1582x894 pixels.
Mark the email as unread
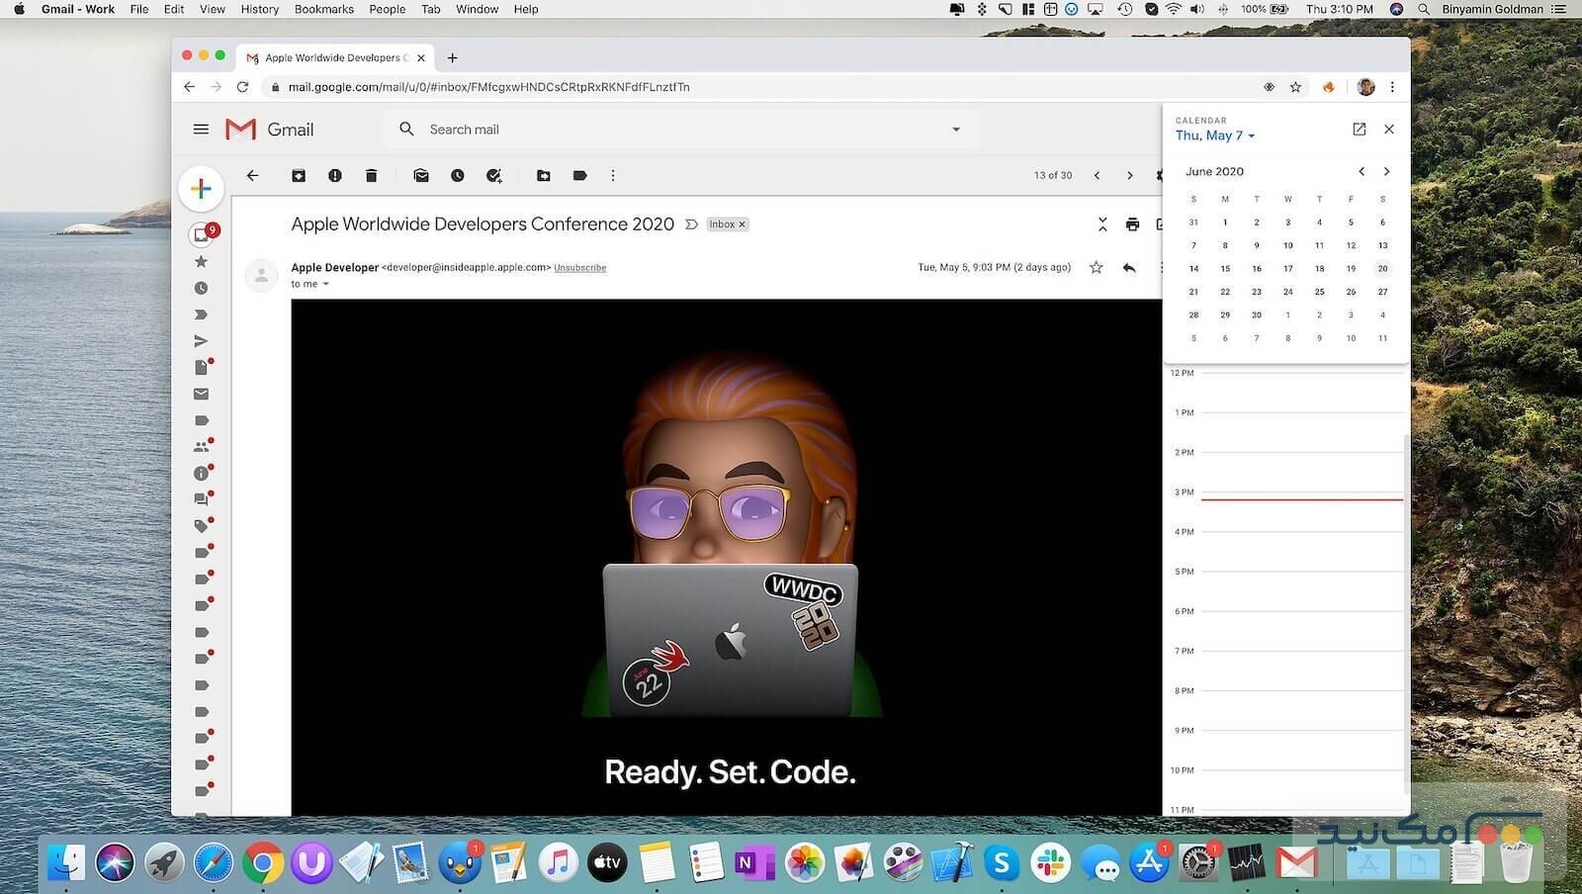coord(421,175)
